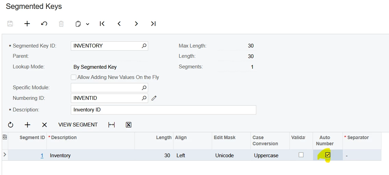Open segment ID 1 link
The width and height of the screenshot is (389, 175).
pos(42,156)
